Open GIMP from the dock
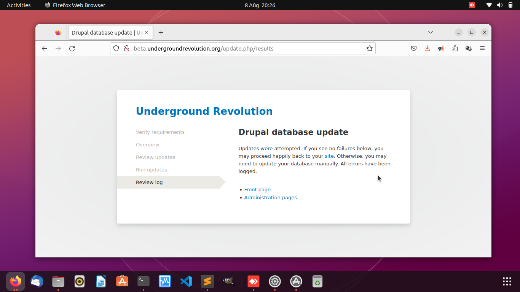Screen dimensions: 520x292 (x=229, y=281)
